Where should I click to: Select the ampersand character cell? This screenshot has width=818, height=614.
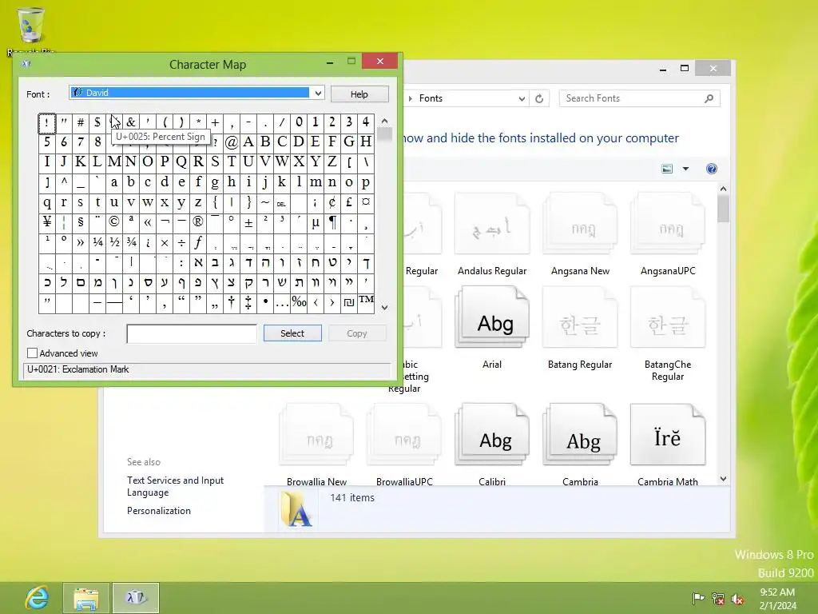click(131, 122)
